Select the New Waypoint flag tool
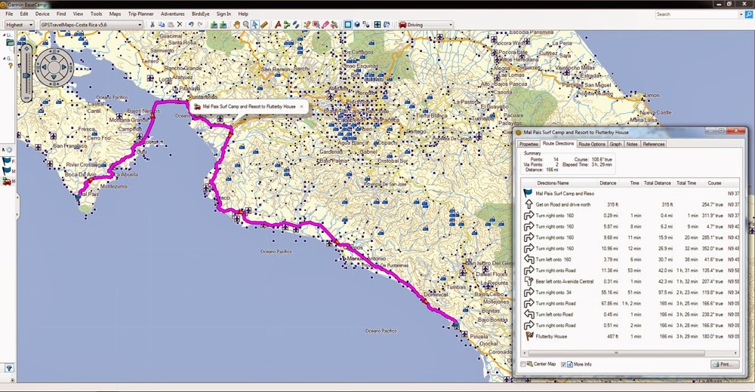Viewport: 755px width, 392px height. click(x=277, y=25)
